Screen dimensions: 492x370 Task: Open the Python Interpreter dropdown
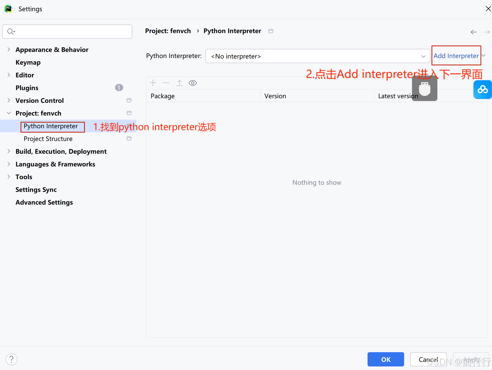318,56
